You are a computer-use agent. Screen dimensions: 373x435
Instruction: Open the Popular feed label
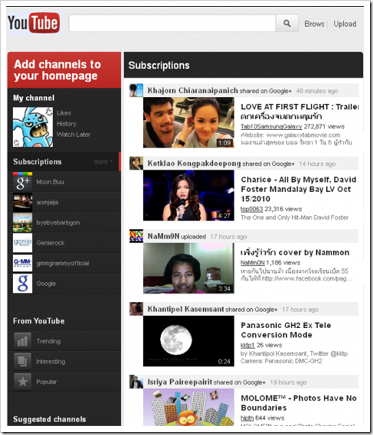46,382
